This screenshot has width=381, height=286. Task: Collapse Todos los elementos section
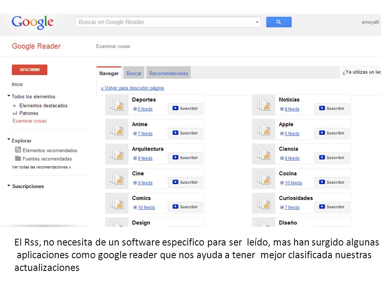point(9,96)
